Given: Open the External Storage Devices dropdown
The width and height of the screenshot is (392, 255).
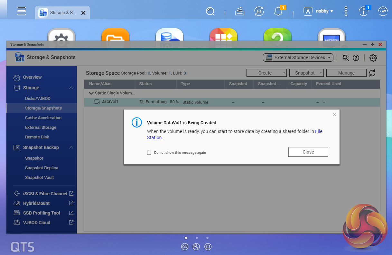Looking at the screenshot, I should pos(298,57).
